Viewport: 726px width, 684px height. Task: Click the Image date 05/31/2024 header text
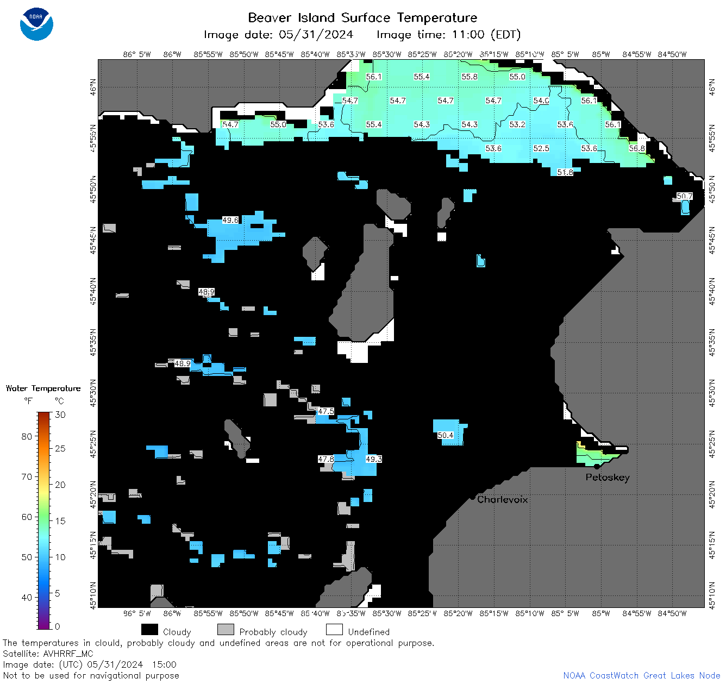coord(278,35)
